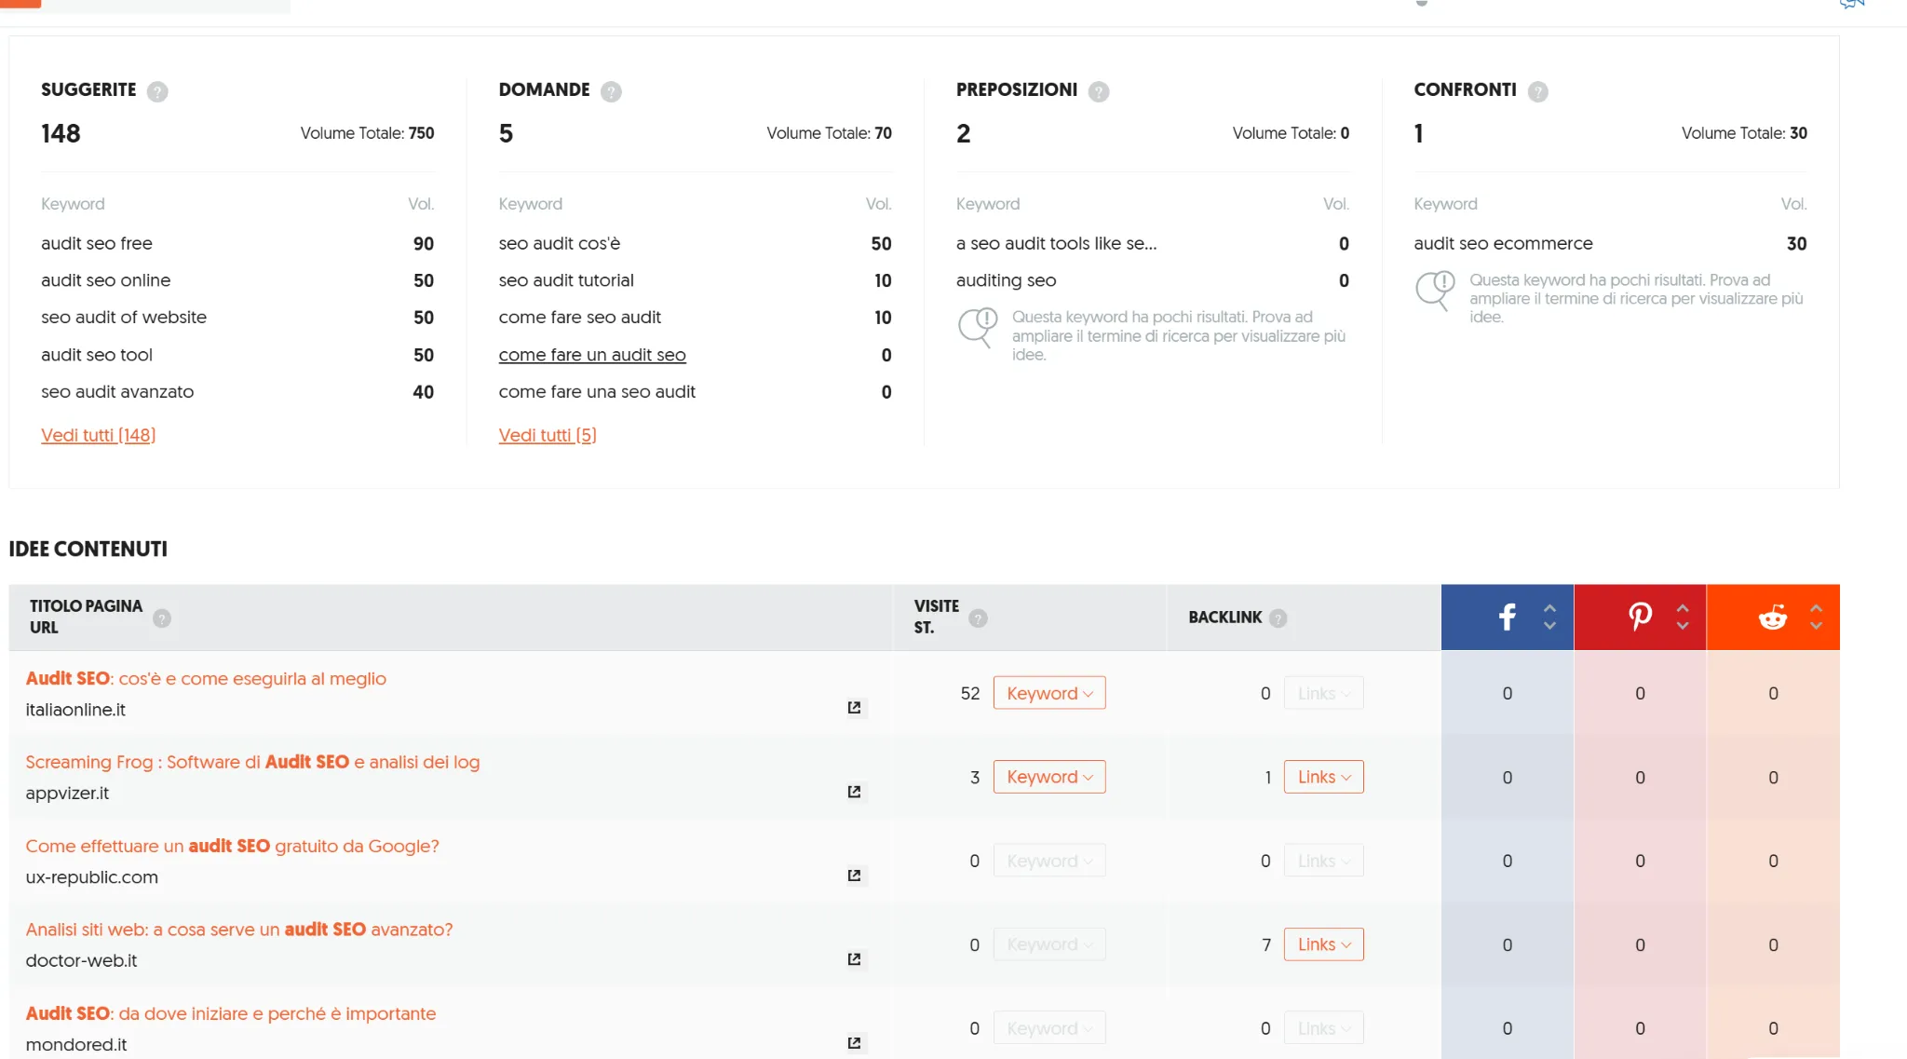Open the external link icon for appvizer.it
Screen dimensions: 1907x1059
coord(854,792)
